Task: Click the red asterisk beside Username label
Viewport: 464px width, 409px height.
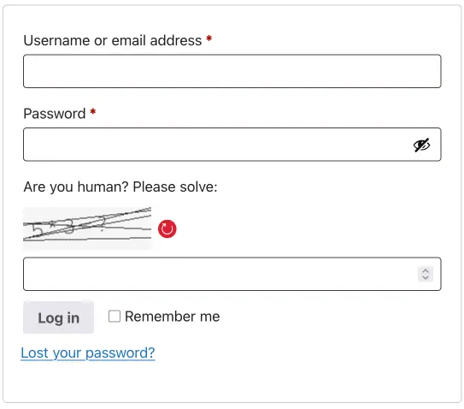Action: click(209, 39)
